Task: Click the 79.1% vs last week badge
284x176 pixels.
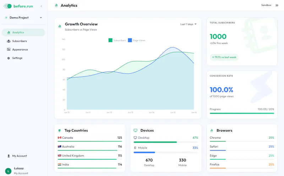Action: coord(224,57)
